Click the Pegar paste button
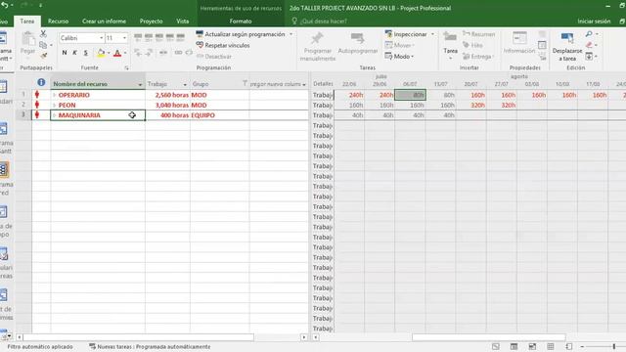 [x=28, y=43]
